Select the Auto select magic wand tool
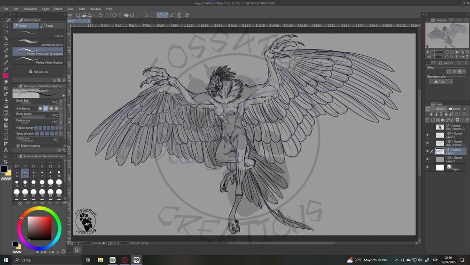470x265 pixels. [6, 56]
